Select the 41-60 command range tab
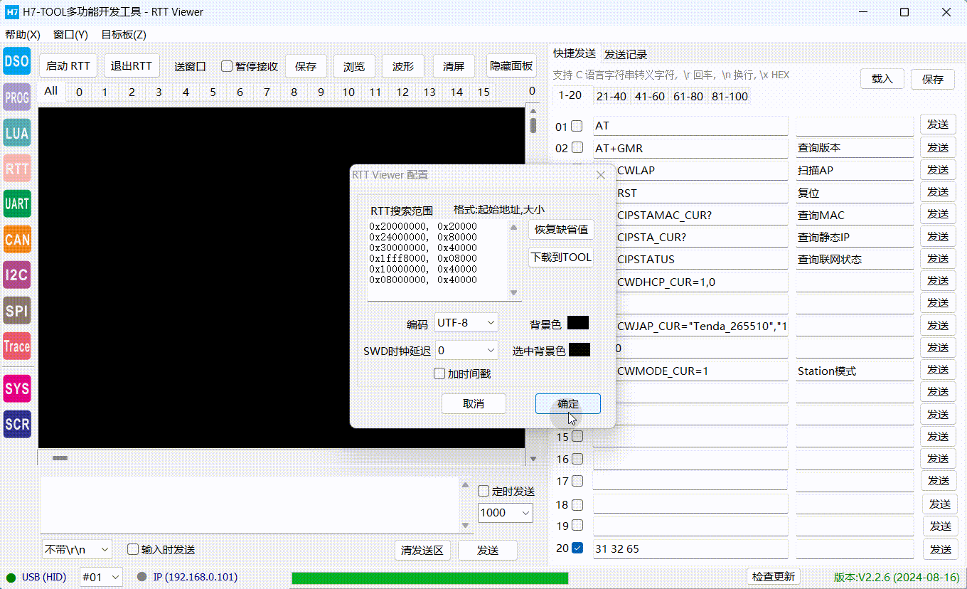 point(650,96)
